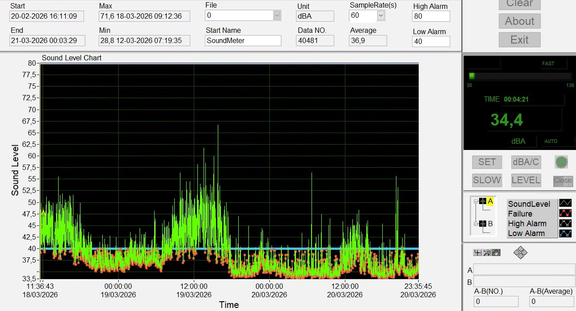Open the Low Alarm blue plot icon
Image resolution: width=576 pixels, height=311 pixels.
[565, 233]
